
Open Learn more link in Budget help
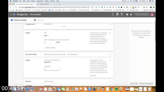point(102,43)
